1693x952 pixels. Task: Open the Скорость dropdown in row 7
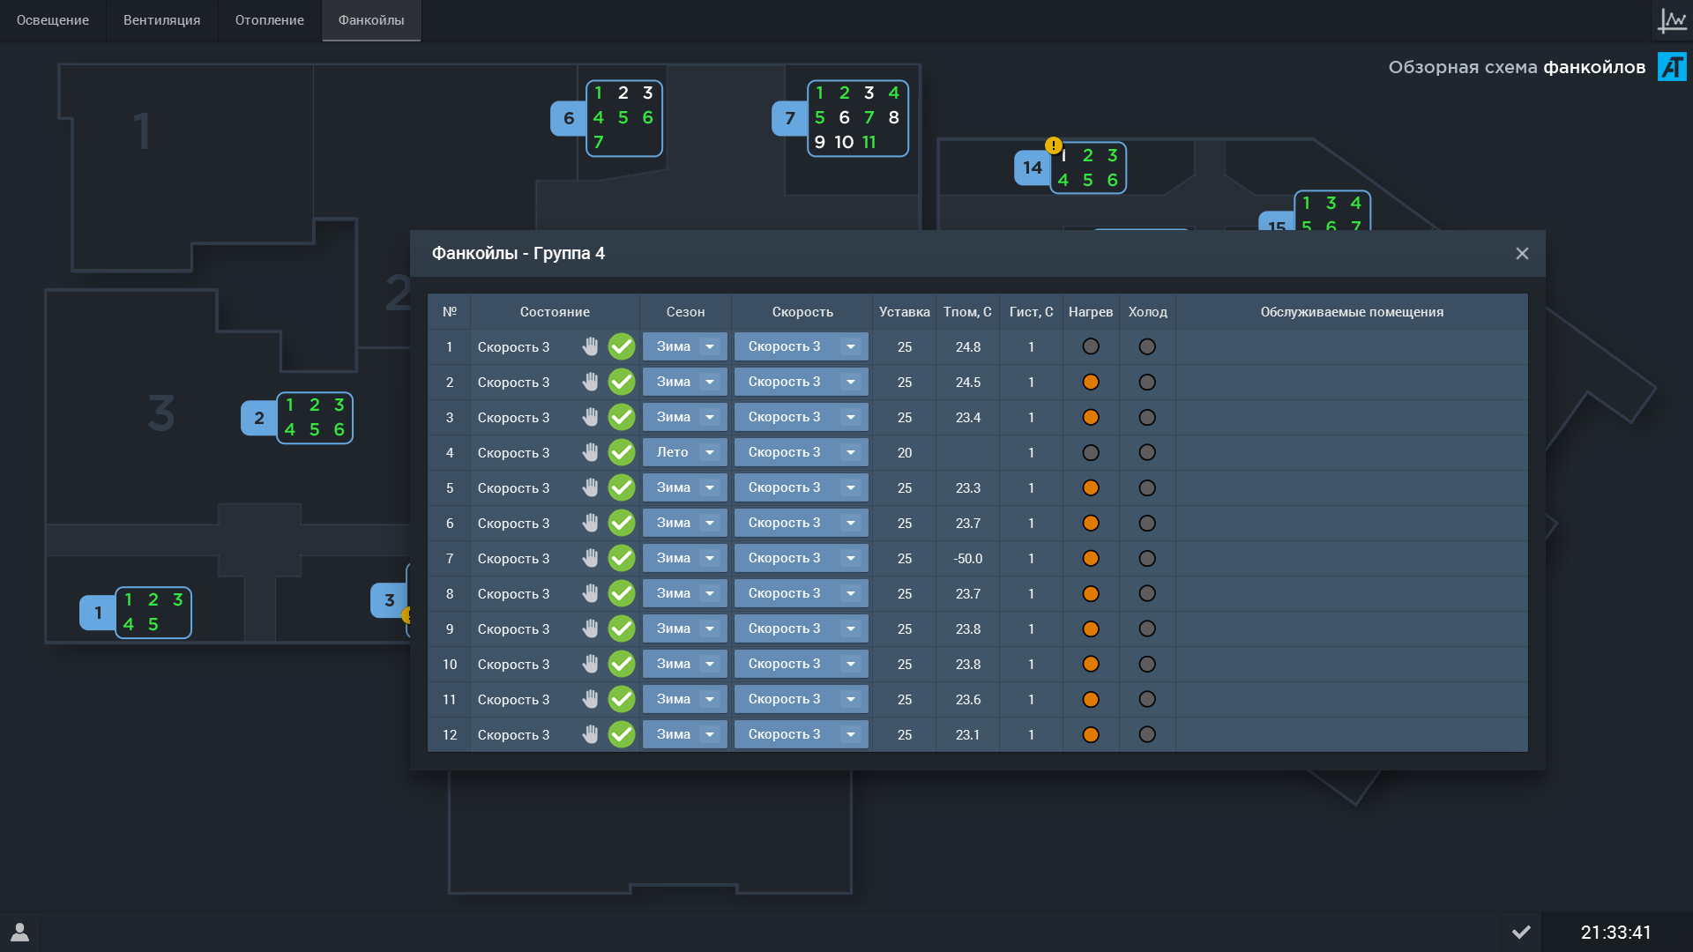click(802, 558)
